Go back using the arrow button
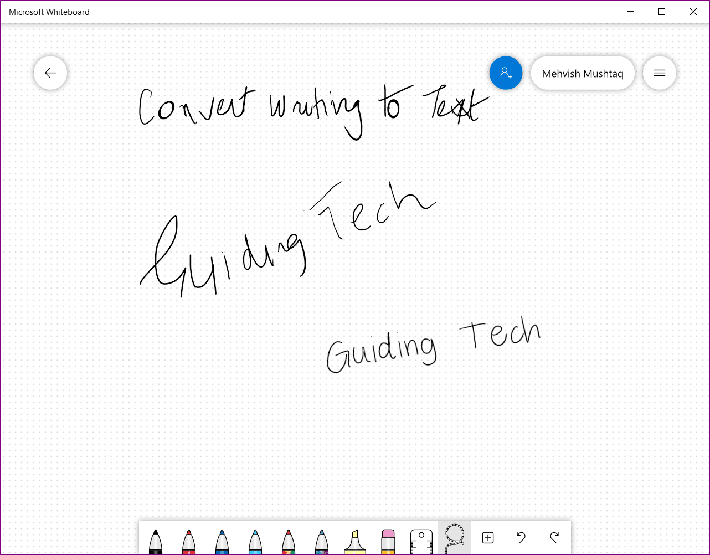 click(50, 73)
